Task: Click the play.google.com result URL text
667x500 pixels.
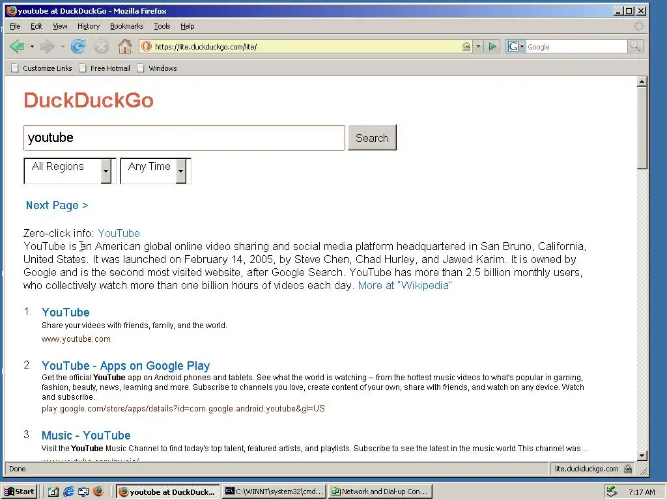Action: click(183, 409)
